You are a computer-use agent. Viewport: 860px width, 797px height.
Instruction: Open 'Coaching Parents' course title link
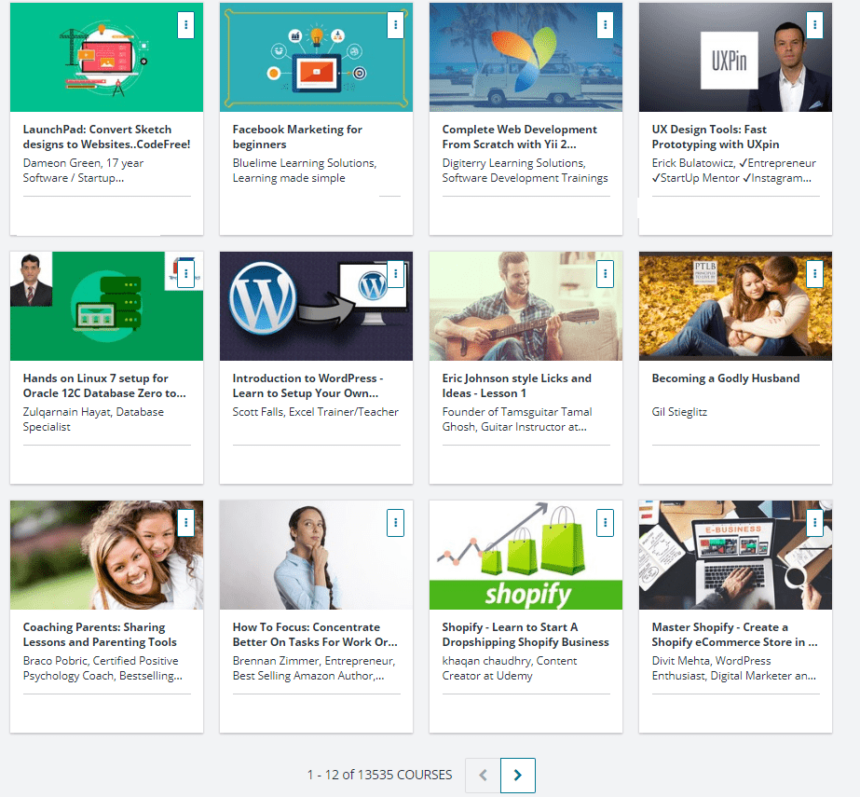(100, 635)
